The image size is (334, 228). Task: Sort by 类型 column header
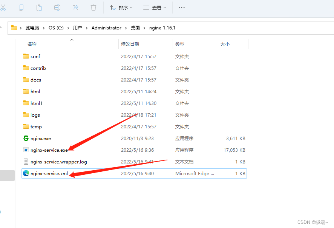click(179, 44)
